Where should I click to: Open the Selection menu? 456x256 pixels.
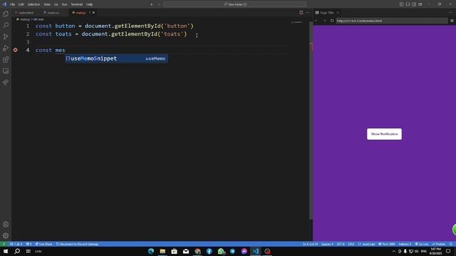33,4
